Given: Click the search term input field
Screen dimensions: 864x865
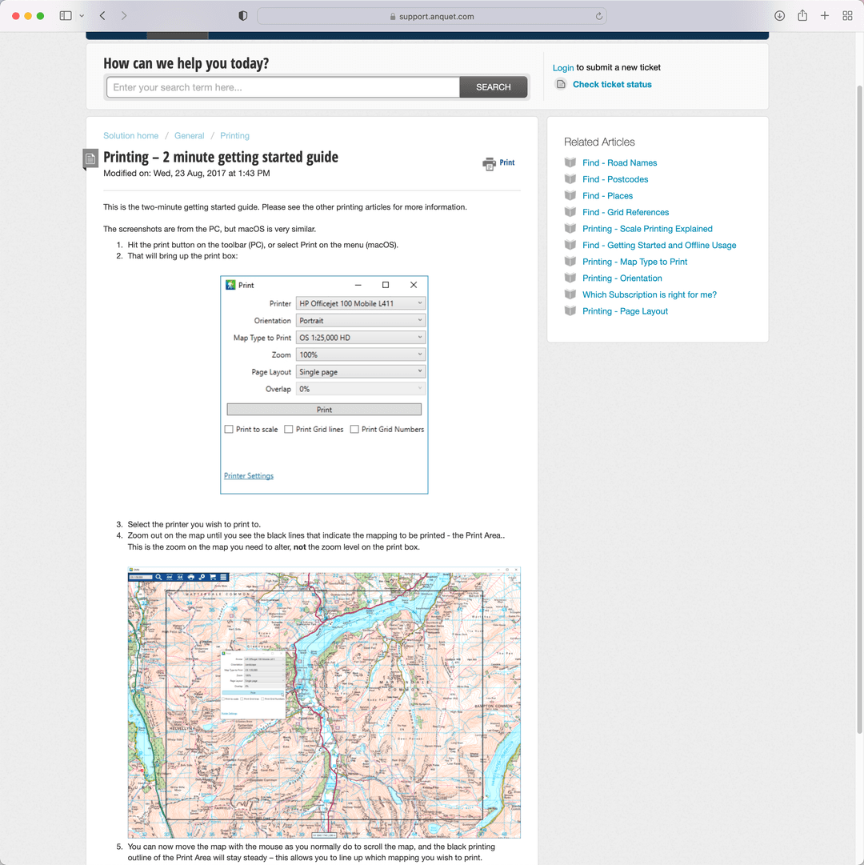Looking at the screenshot, I should coord(282,87).
